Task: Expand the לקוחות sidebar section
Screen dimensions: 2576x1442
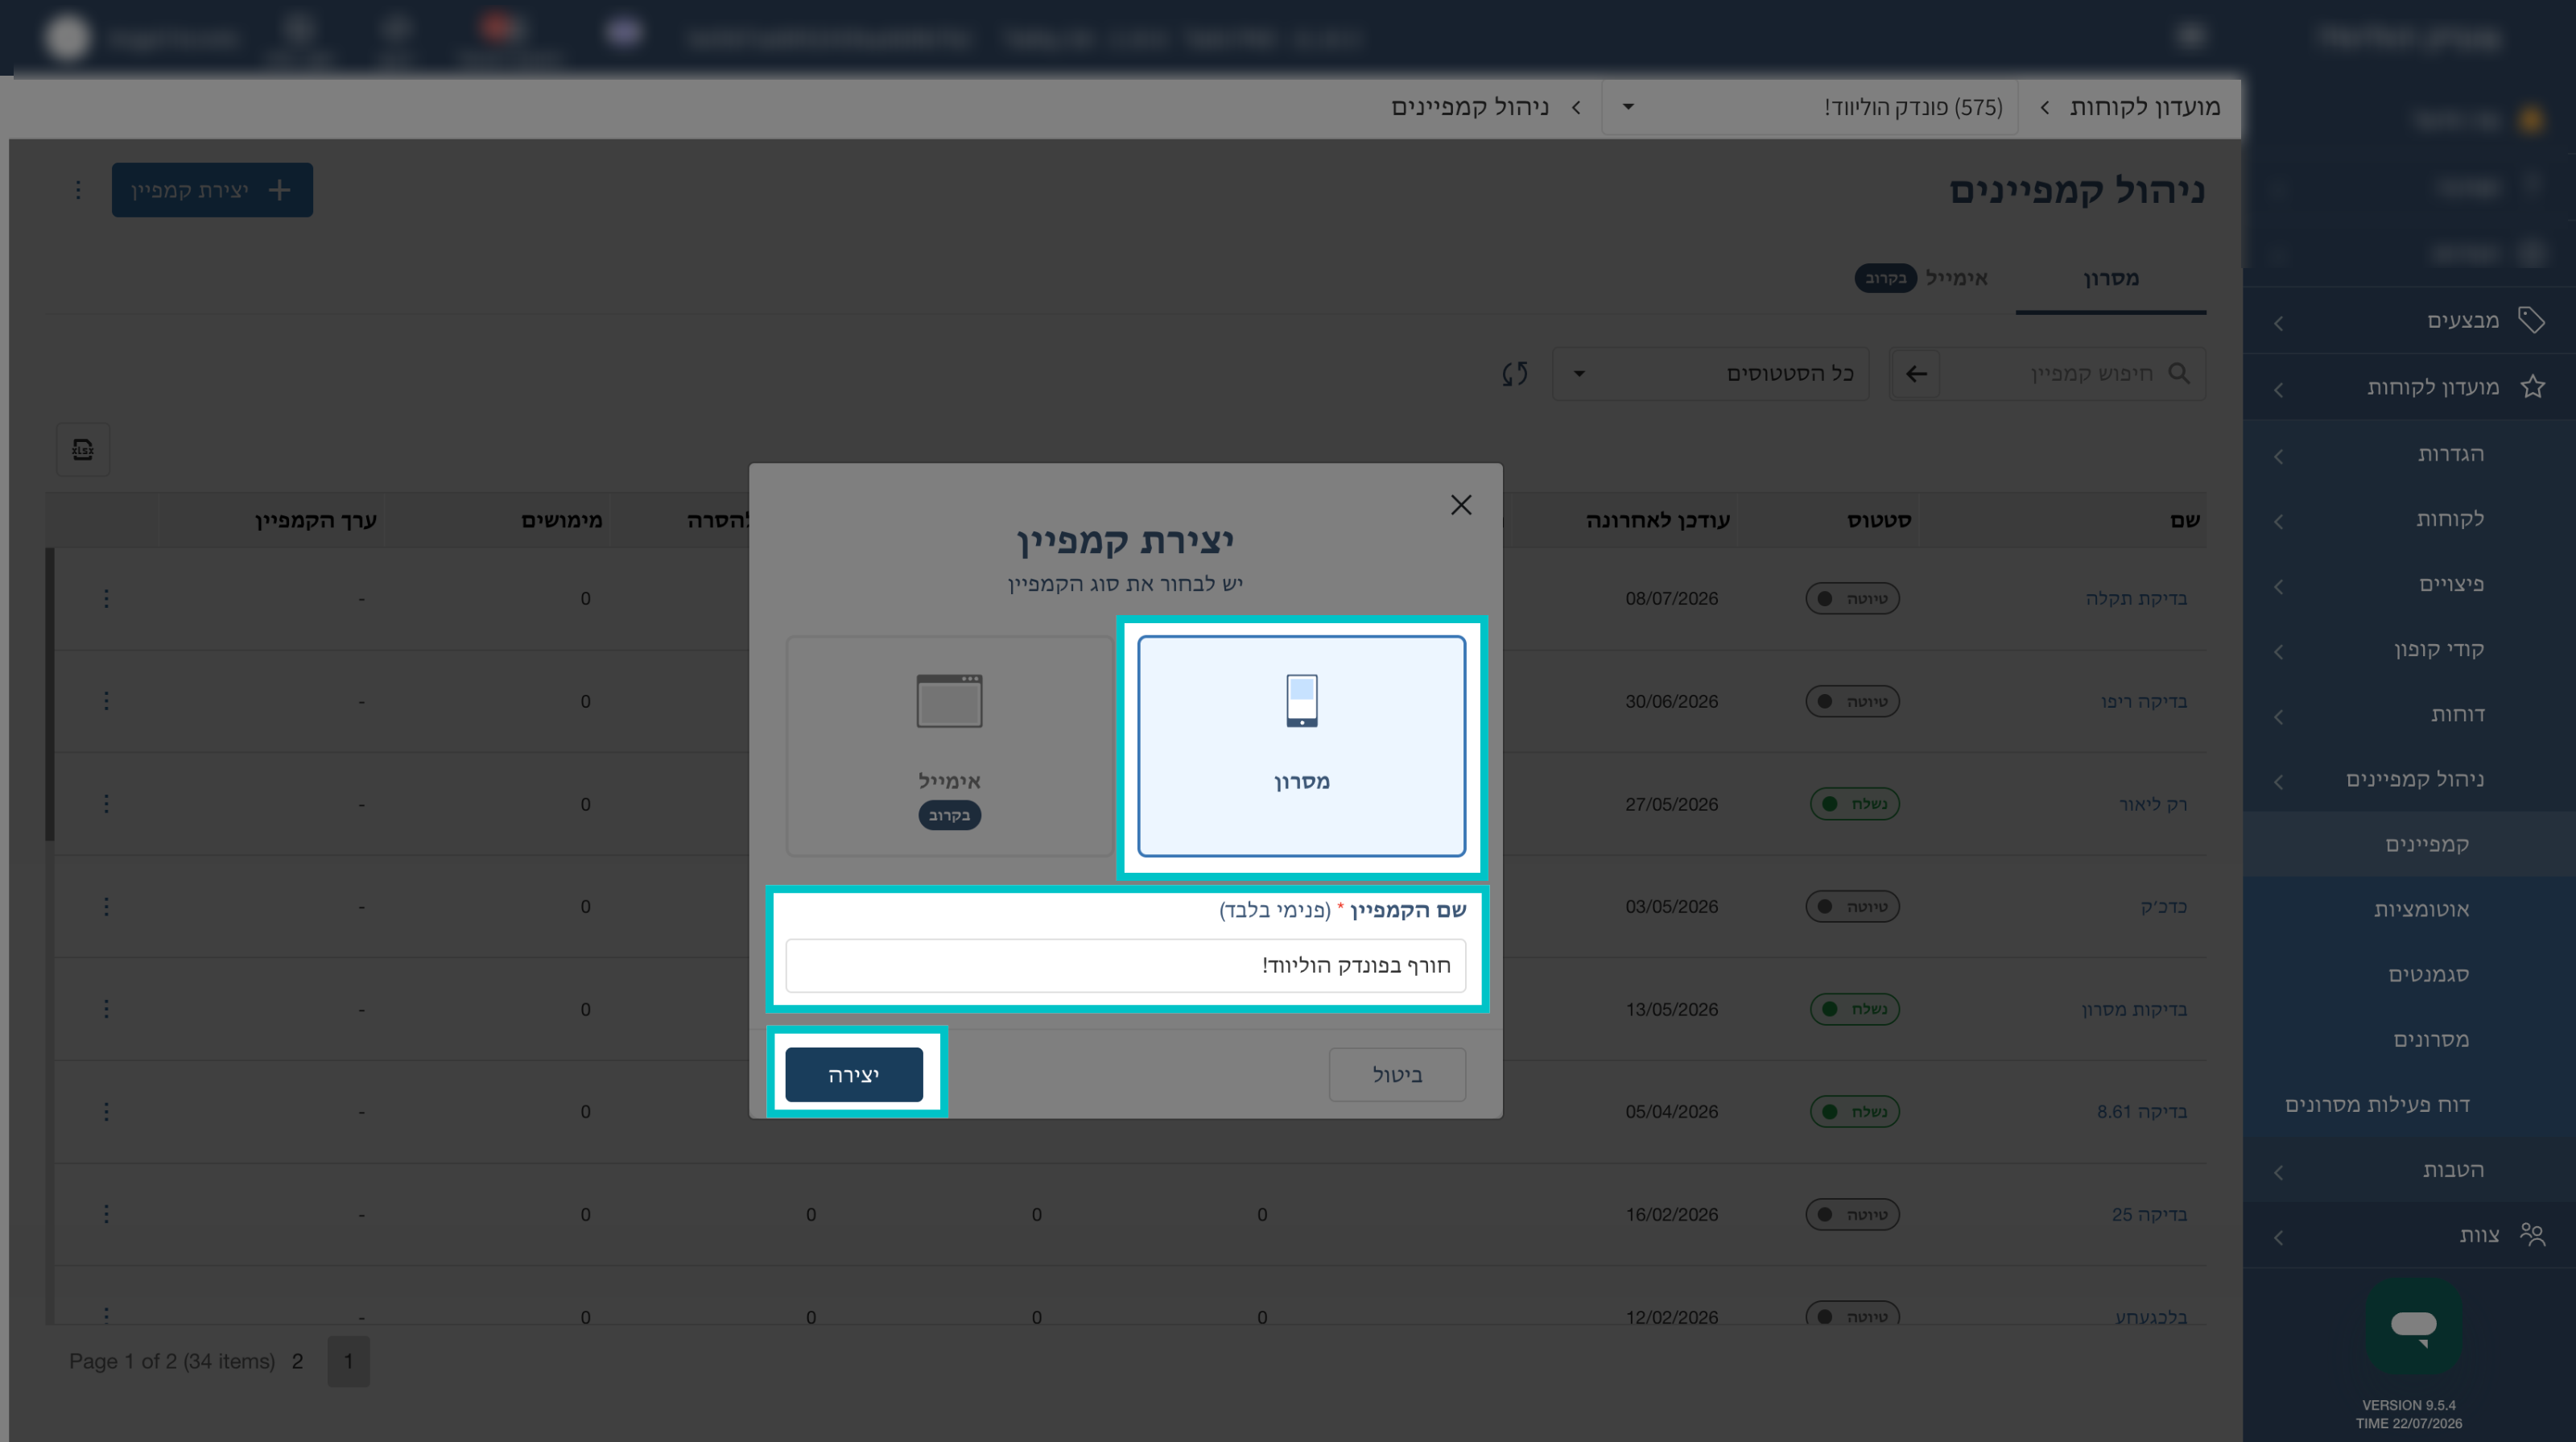Action: (x=2409, y=519)
